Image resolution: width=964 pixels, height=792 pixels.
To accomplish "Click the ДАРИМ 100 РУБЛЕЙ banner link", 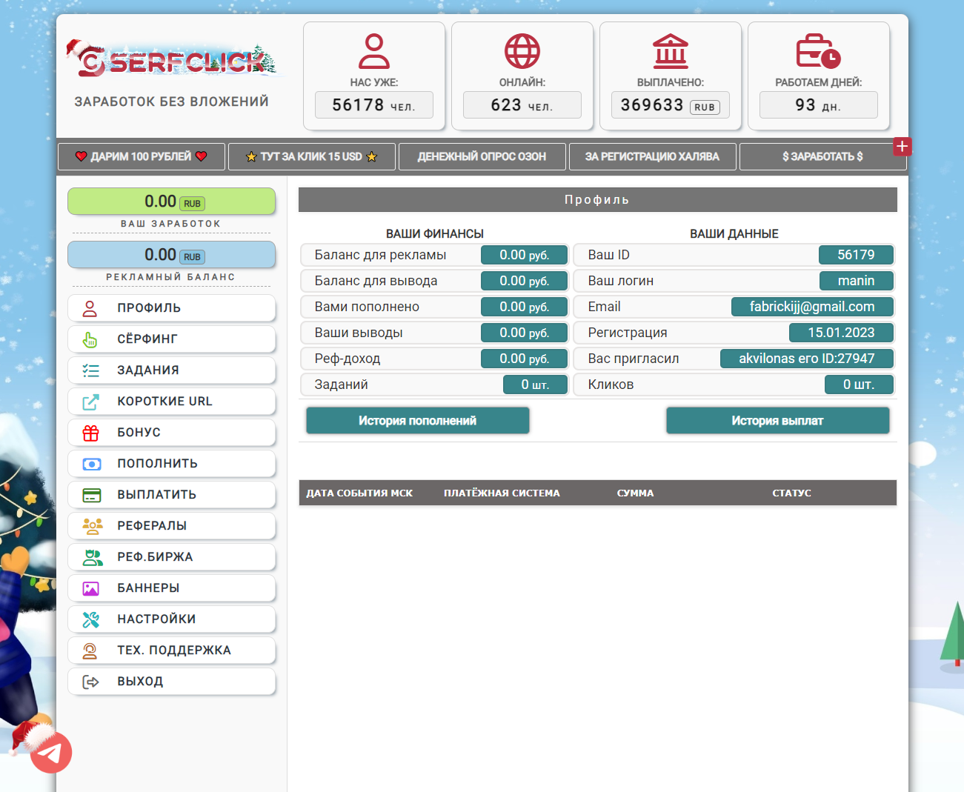I will [x=142, y=156].
